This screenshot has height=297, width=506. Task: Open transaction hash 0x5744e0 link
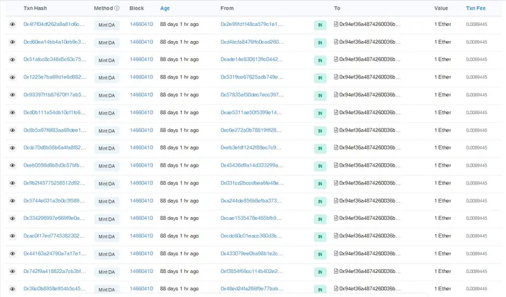[54, 201]
